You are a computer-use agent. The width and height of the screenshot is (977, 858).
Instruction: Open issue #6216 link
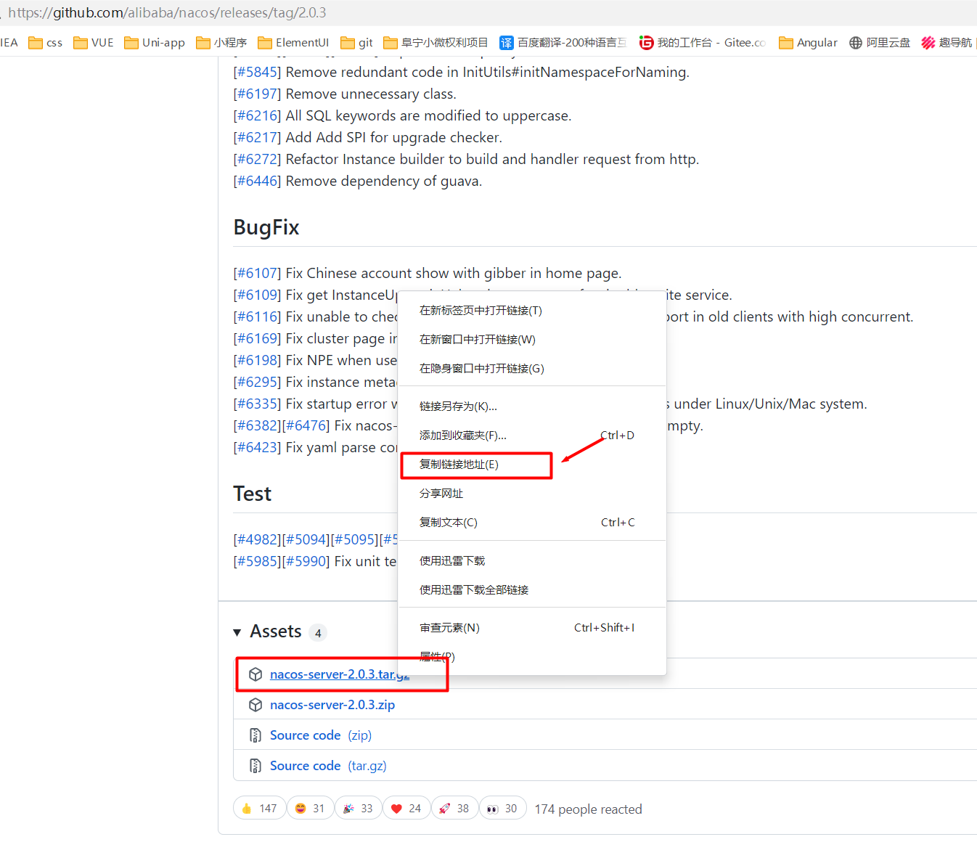[x=257, y=115]
